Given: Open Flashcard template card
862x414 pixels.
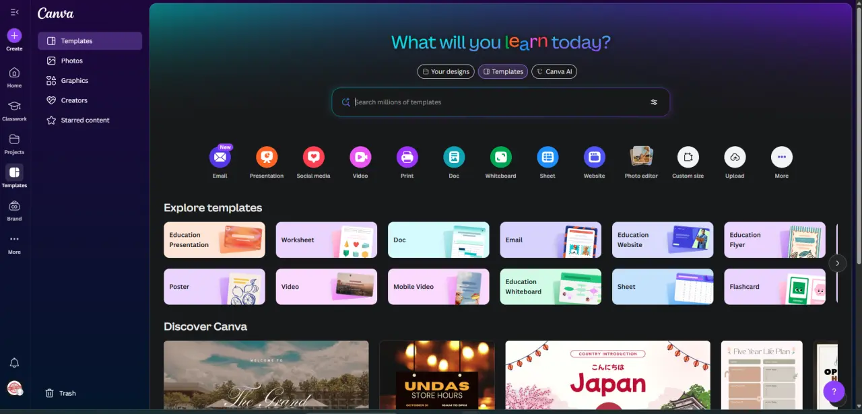Looking at the screenshot, I should (774, 287).
